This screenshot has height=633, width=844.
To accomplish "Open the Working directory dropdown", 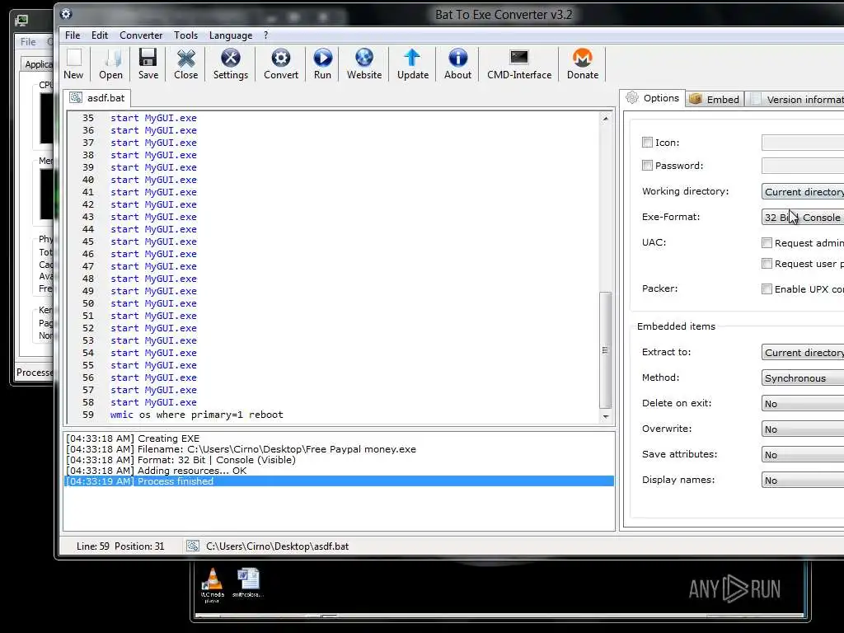I will (803, 191).
